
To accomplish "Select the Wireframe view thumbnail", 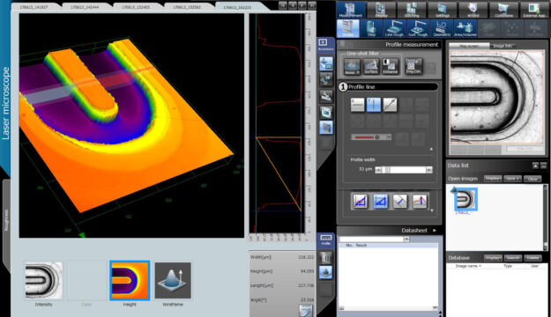I will [x=173, y=281].
